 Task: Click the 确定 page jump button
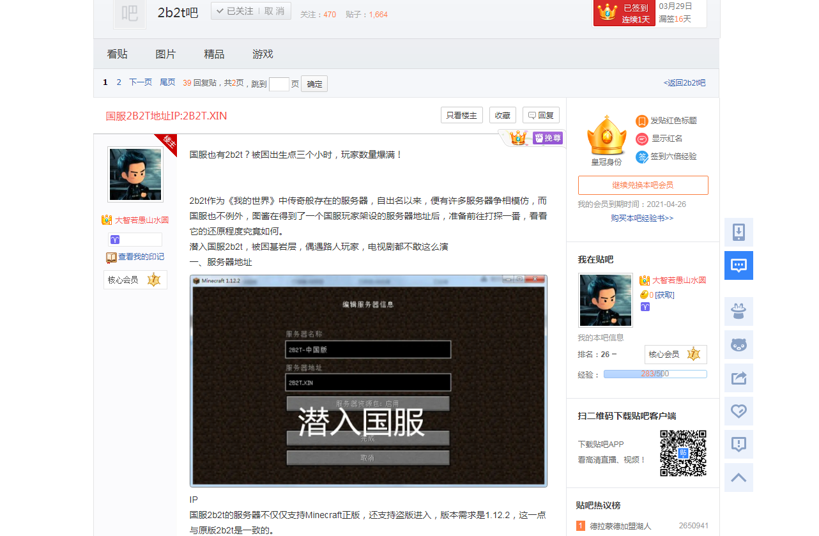tap(314, 84)
